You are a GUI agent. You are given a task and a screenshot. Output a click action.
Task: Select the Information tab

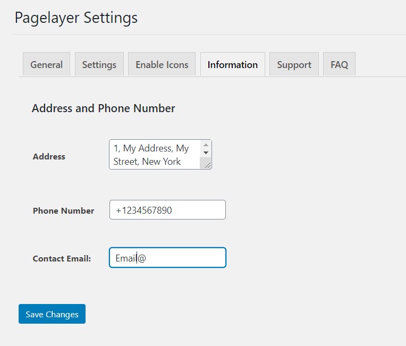[x=232, y=65]
